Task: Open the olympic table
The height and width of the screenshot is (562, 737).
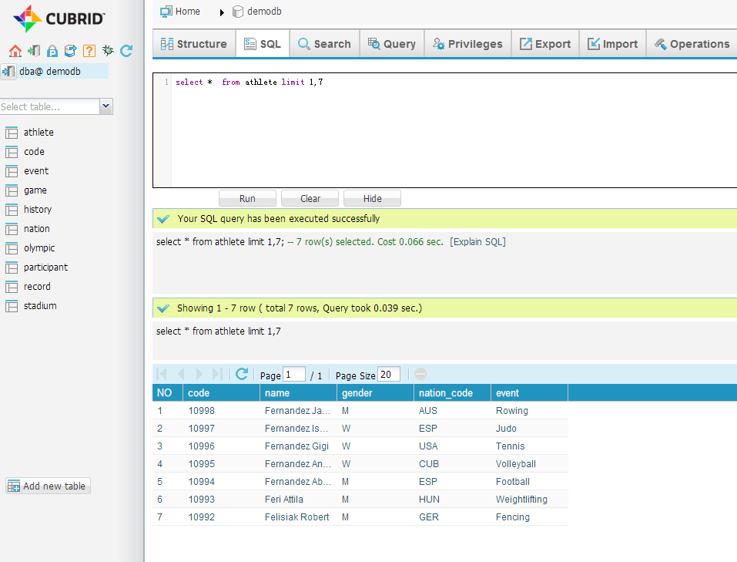Action: (39, 248)
